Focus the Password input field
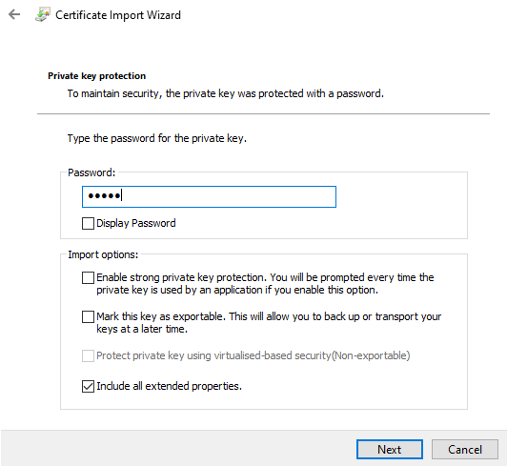The width and height of the screenshot is (507, 466). click(x=209, y=196)
